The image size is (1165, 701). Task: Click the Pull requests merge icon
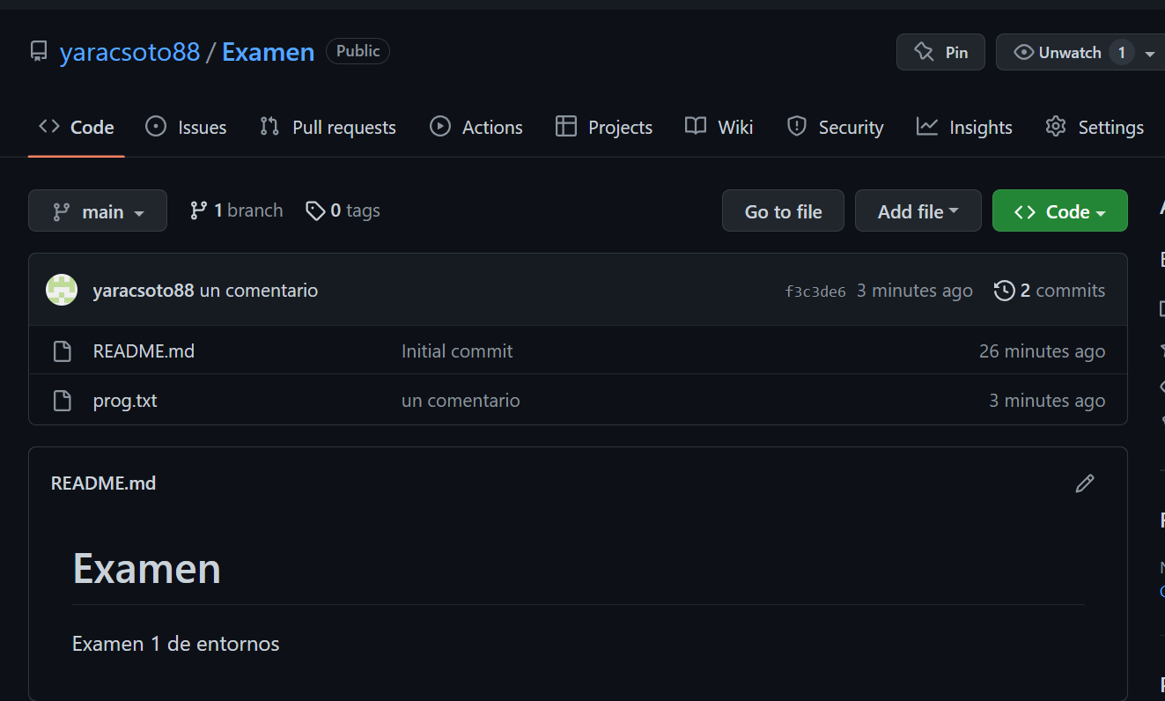(x=269, y=126)
